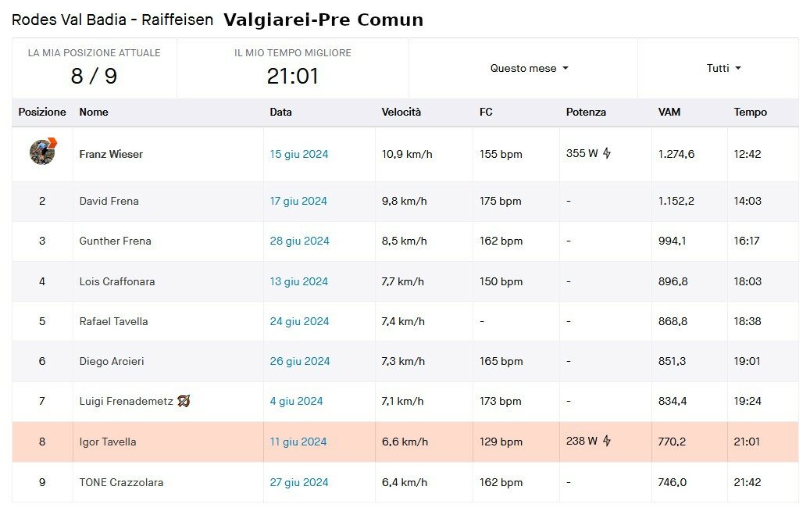Image resolution: width=810 pixels, height=515 pixels.
Task: Click the Potenza column header
Action: point(586,112)
